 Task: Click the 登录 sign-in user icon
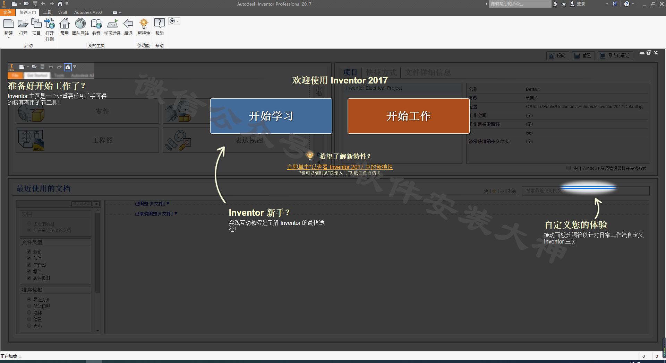click(572, 4)
